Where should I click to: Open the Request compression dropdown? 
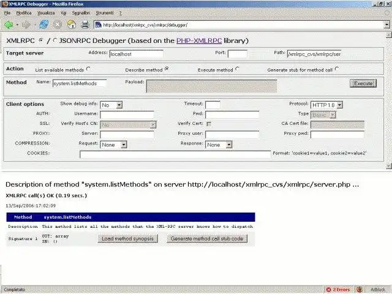(113, 145)
